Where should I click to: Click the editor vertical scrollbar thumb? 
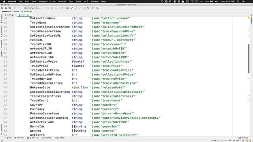tap(249, 59)
